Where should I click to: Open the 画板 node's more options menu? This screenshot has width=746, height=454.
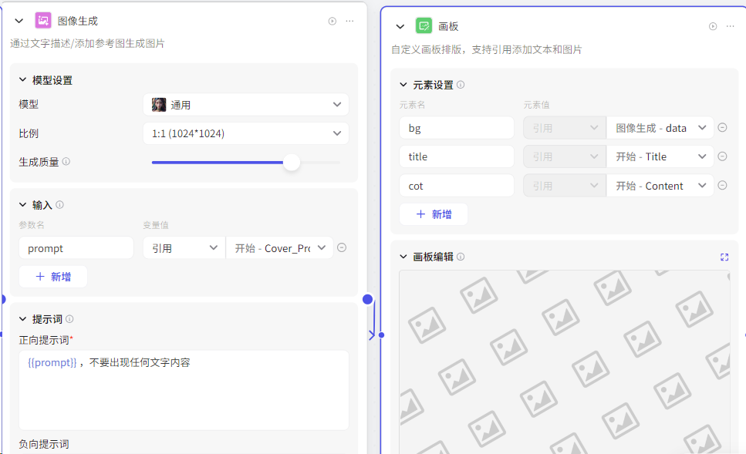[x=731, y=25]
